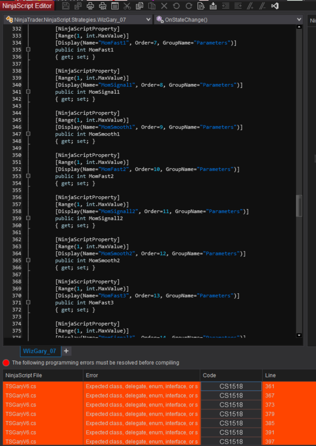Open CS1518 code for line 373 error
Screen dimensions: 316x446
click(x=231, y=405)
